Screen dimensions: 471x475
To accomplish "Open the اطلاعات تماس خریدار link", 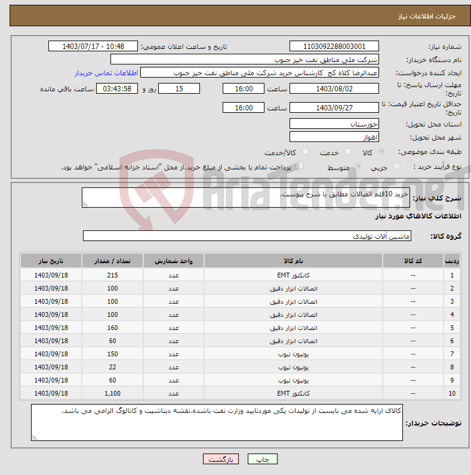I will click(106, 73).
